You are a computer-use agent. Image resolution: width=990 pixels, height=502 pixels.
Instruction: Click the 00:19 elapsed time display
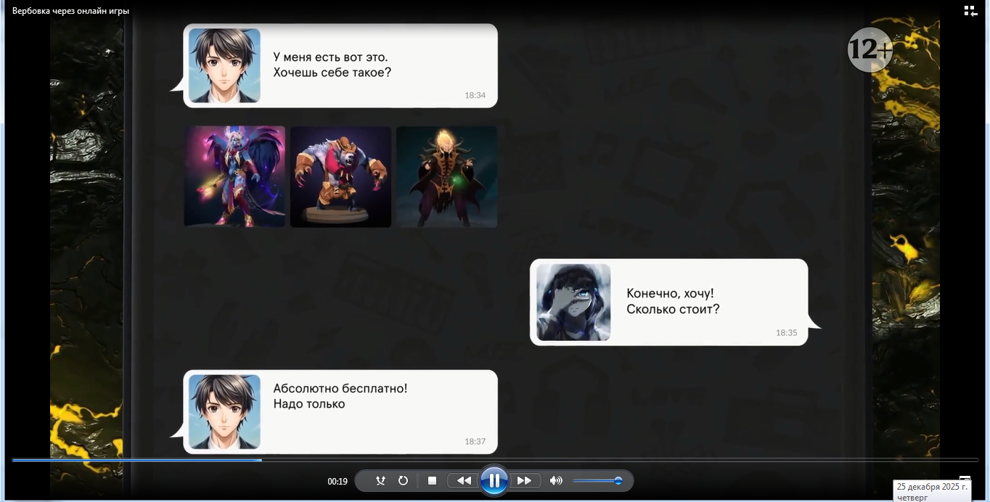pyautogui.click(x=337, y=482)
